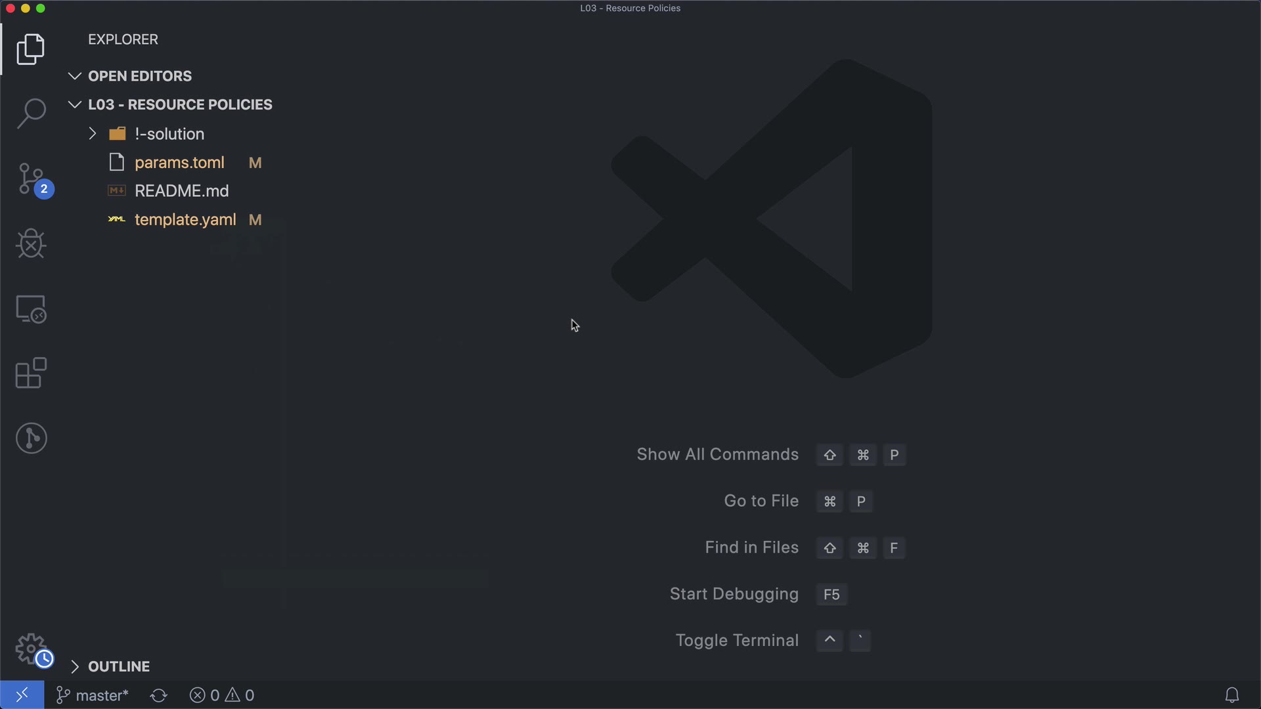Collapse the L03 - Resource Policies folder section
1261x709 pixels.
click(x=179, y=105)
